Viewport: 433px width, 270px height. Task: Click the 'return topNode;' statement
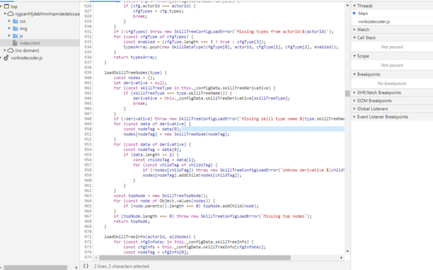pos(132,221)
